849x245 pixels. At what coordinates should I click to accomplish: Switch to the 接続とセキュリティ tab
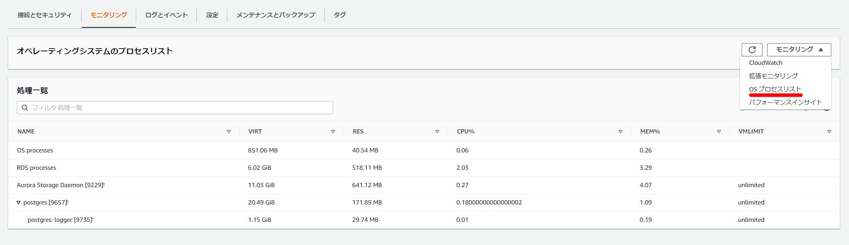click(44, 15)
